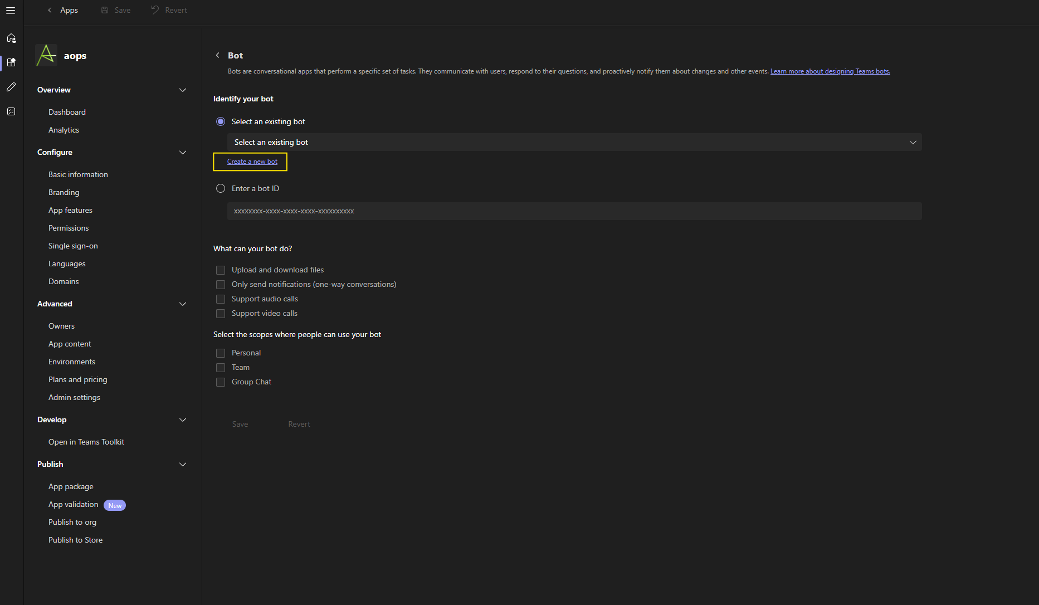Enable 'Support video calls' checkbox
This screenshot has height=605, width=1039.
point(221,314)
